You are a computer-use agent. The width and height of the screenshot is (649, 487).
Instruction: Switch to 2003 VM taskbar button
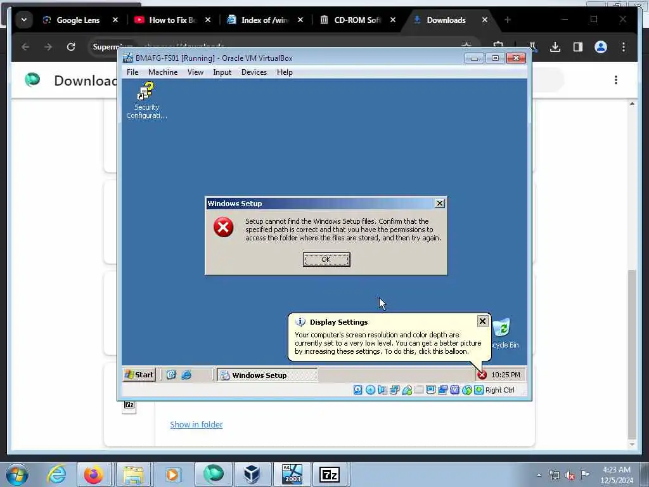292,474
